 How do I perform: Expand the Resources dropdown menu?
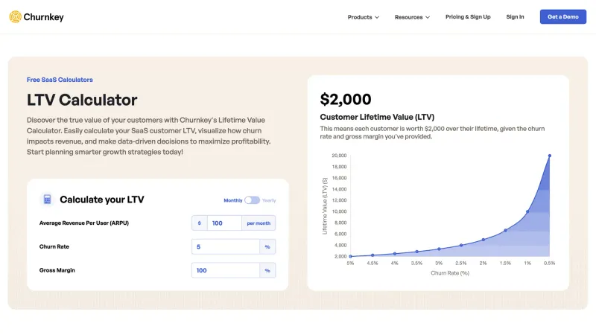pyautogui.click(x=412, y=17)
